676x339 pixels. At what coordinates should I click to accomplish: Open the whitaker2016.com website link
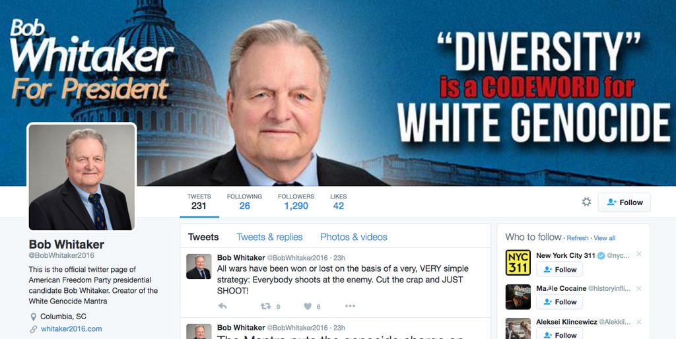(71, 328)
